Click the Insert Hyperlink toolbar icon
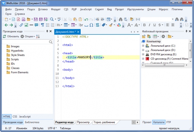 point(22,25)
